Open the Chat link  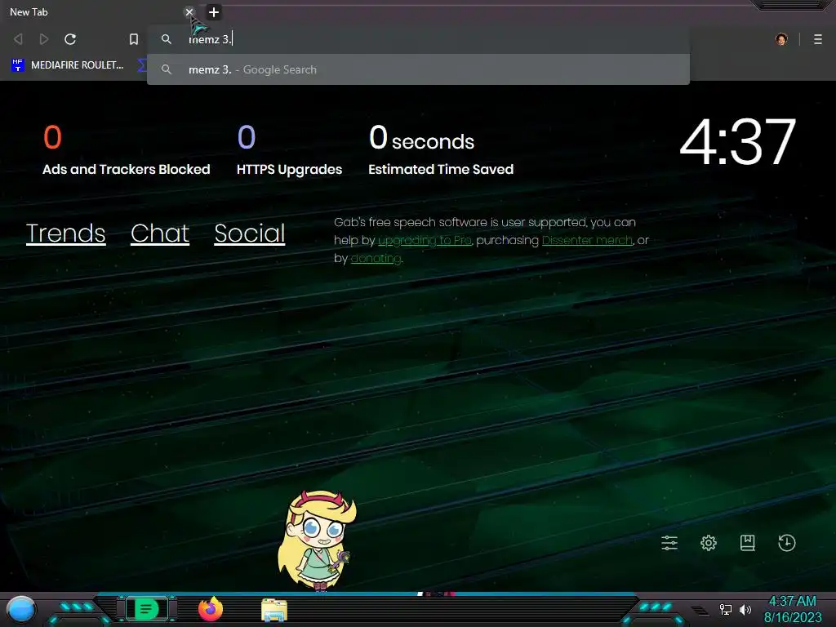pos(160,233)
